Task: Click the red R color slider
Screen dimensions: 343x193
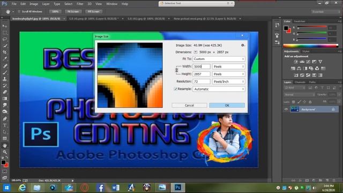Action: 312,27
